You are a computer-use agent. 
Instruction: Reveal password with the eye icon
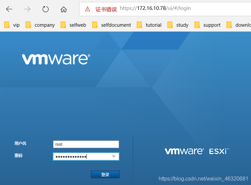[114, 156]
